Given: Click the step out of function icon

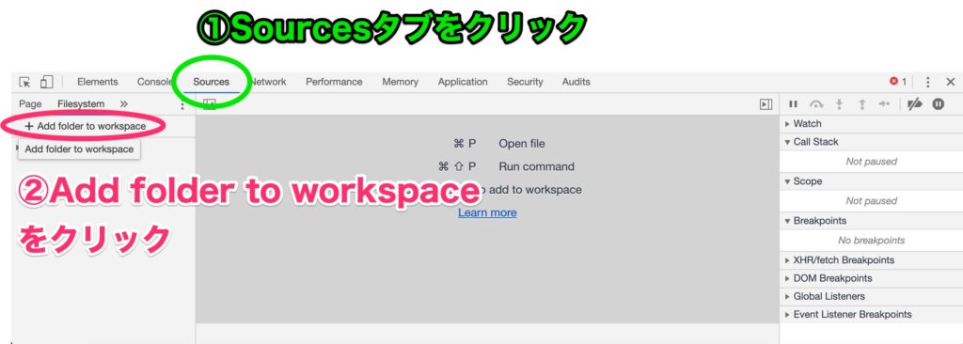Looking at the screenshot, I should tap(861, 104).
